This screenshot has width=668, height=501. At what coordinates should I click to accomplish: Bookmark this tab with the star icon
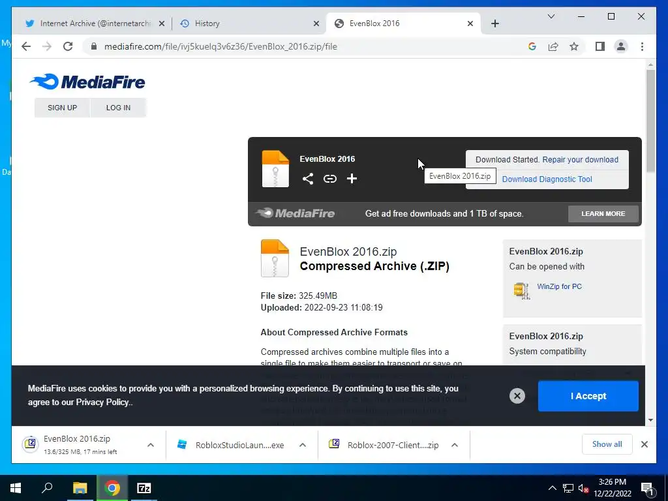tap(574, 46)
